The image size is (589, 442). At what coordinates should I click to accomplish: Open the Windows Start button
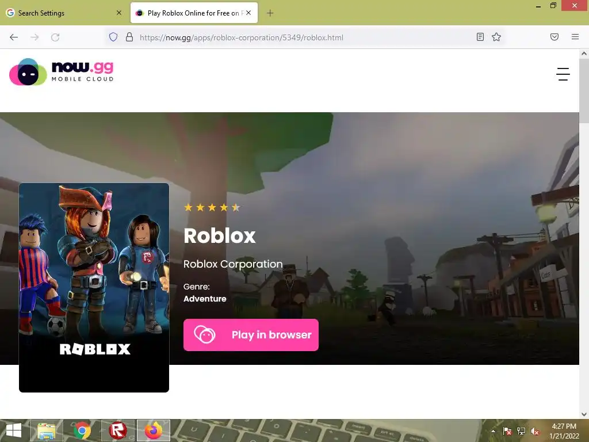tap(14, 430)
